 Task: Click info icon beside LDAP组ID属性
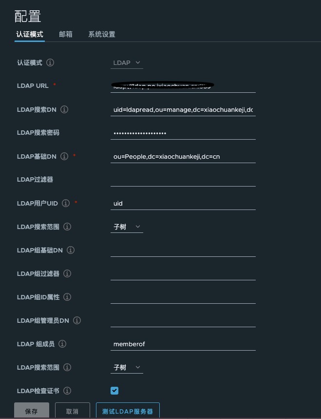[67, 297]
